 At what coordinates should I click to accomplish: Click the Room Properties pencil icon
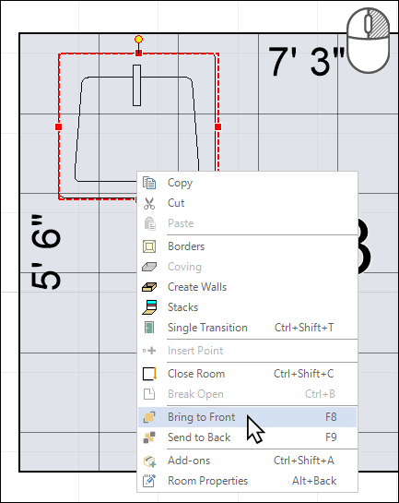149,481
